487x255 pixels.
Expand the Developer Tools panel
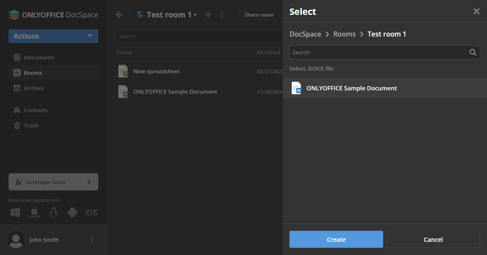[53, 181]
